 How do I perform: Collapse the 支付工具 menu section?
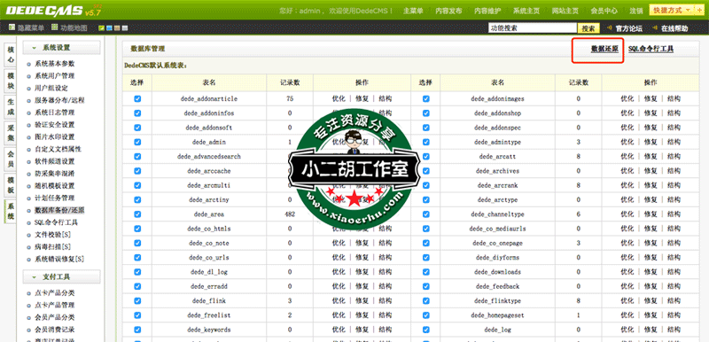[x=62, y=276]
